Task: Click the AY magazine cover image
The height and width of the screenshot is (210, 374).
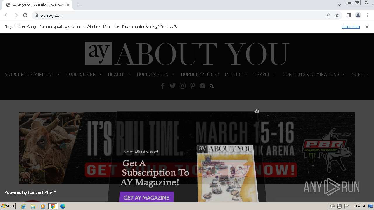Action: [227, 173]
